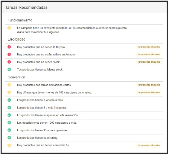Viewport: 169px width, 155px height.
Task: Click the red alert icon for Buybox products
Action: pyautogui.click(x=9, y=47)
